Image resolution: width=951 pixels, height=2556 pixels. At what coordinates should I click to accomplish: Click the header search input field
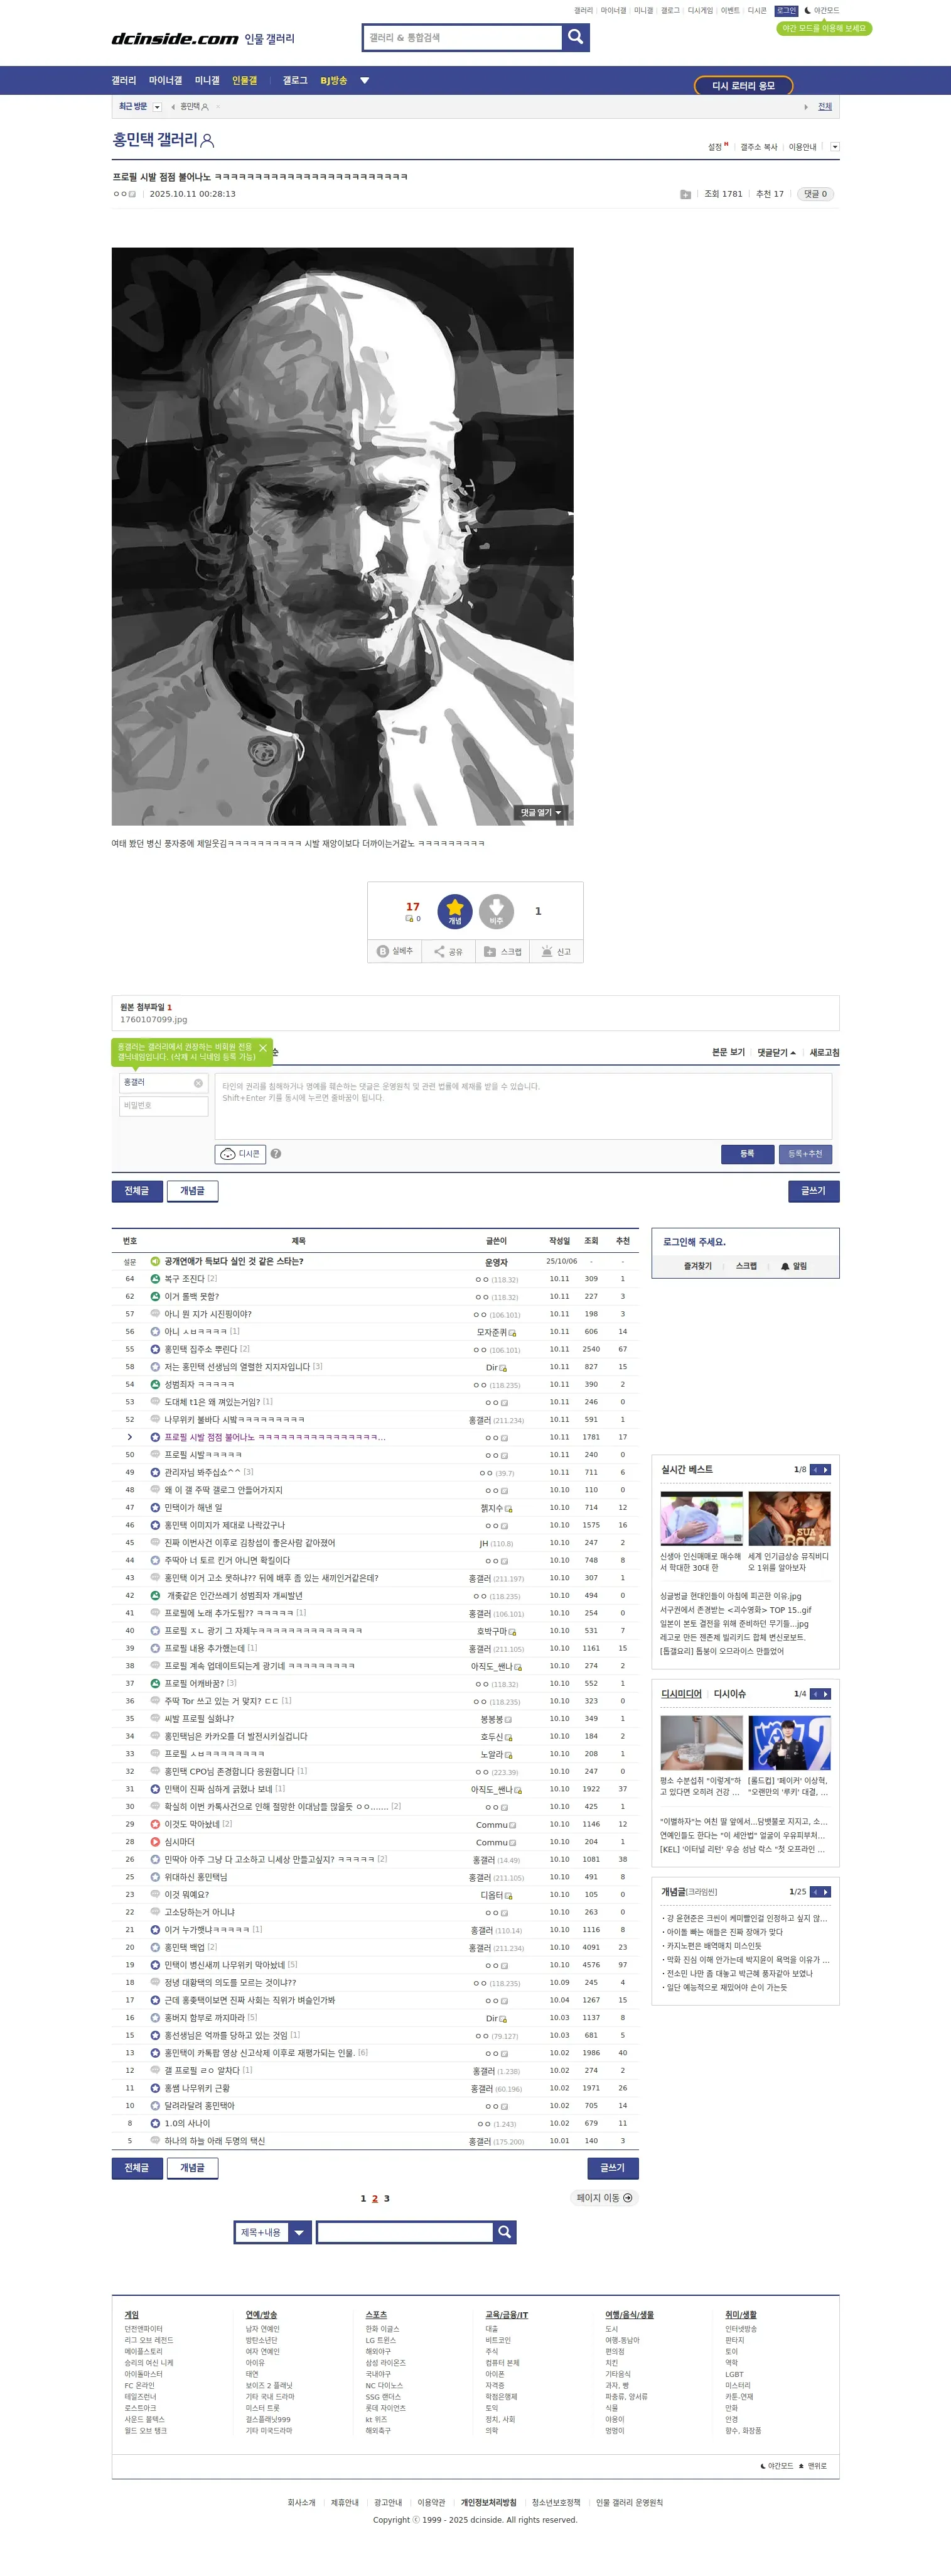463,38
